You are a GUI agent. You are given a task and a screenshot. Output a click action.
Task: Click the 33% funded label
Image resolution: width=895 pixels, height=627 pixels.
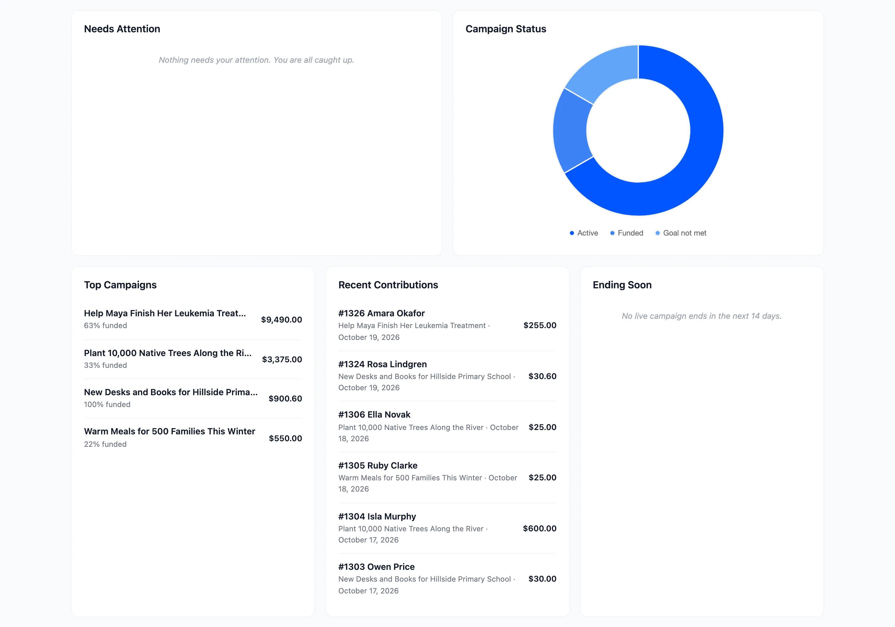click(x=105, y=365)
